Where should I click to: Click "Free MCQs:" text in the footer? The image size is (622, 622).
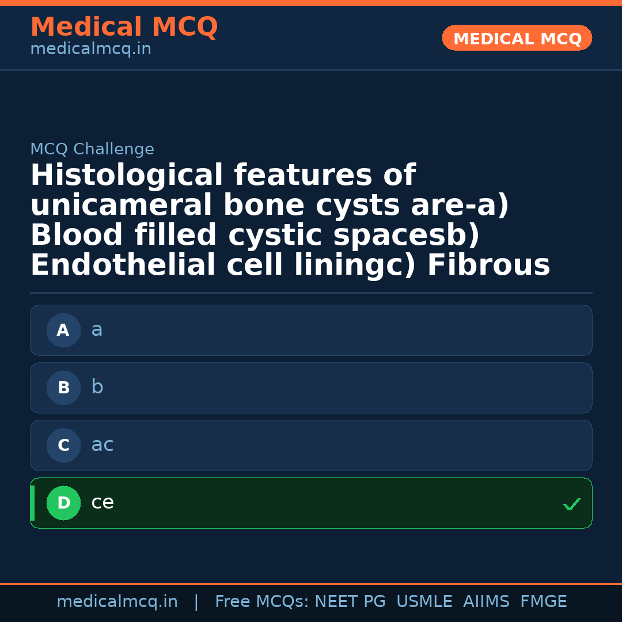pyautogui.click(x=262, y=602)
